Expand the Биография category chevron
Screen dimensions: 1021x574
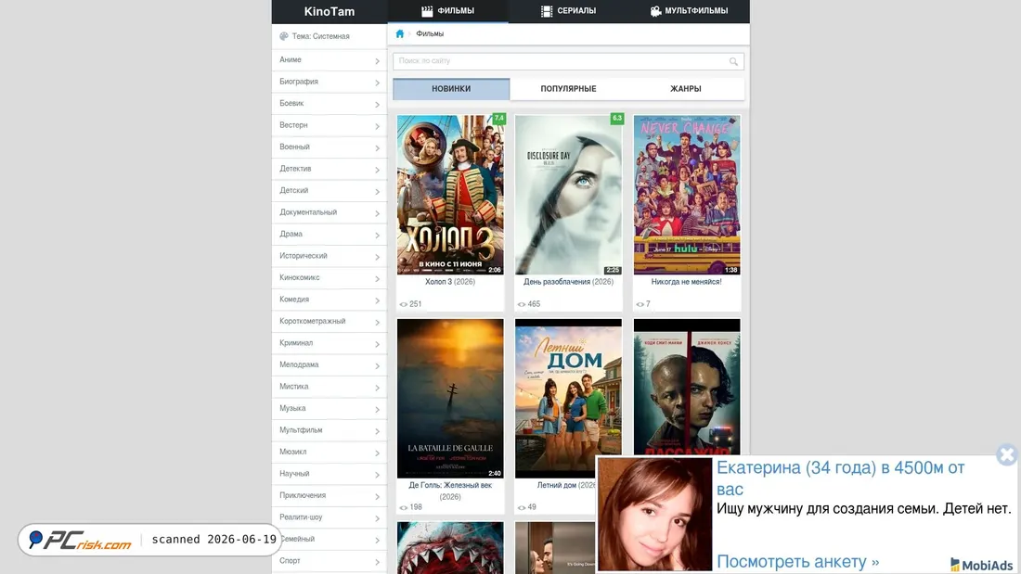pyautogui.click(x=377, y=83)
